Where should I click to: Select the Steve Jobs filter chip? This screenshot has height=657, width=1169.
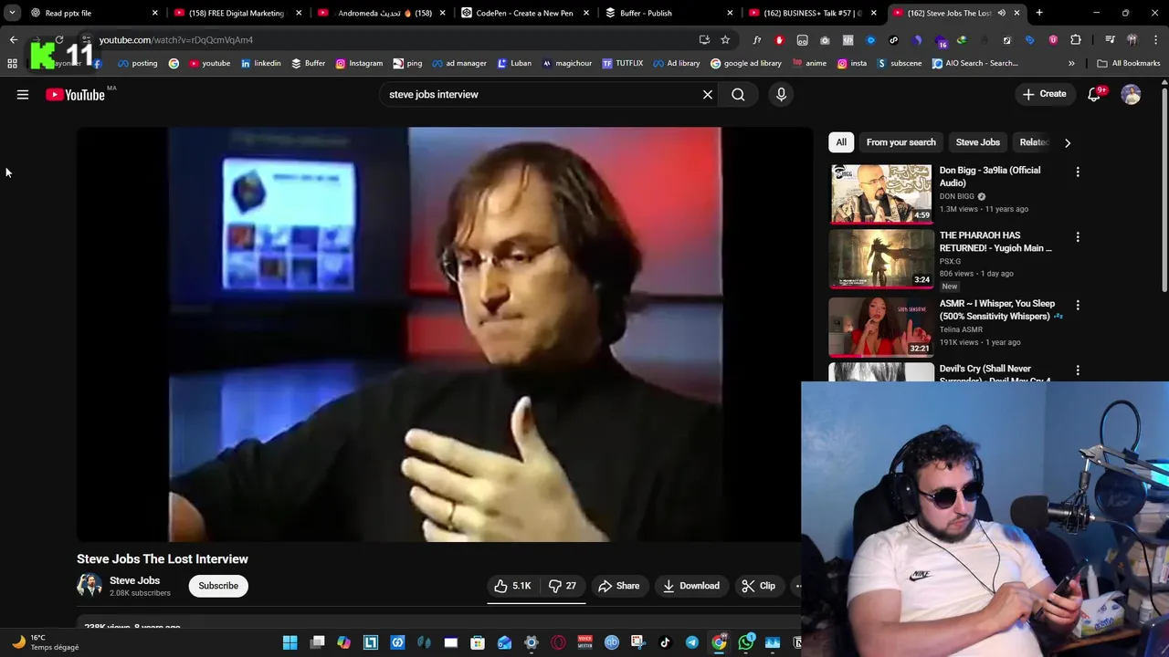pos(977,142)
